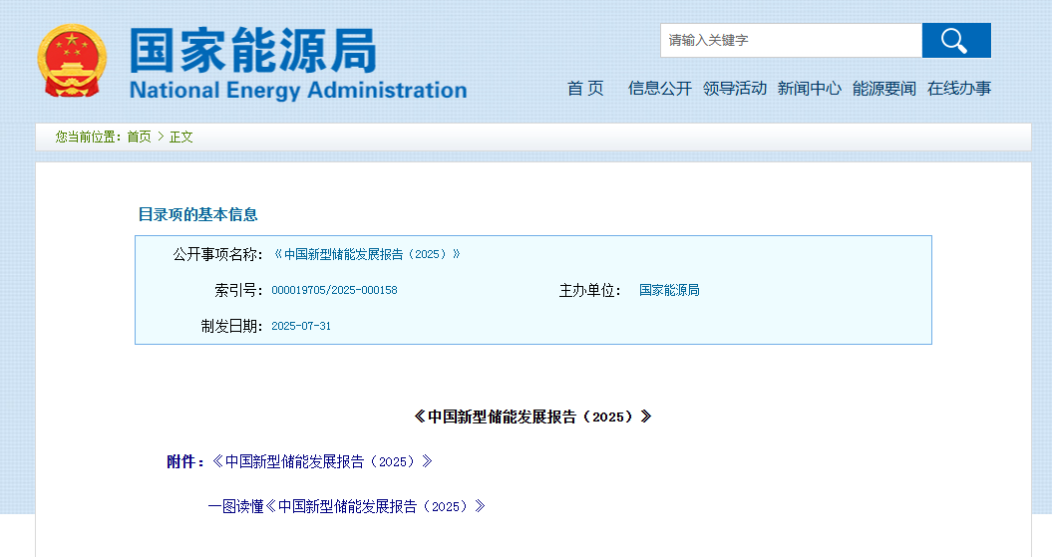The height and width of the screenshot is (557, 1052).
Task: Focus the keyword search input box
Action: click(790, 41)
